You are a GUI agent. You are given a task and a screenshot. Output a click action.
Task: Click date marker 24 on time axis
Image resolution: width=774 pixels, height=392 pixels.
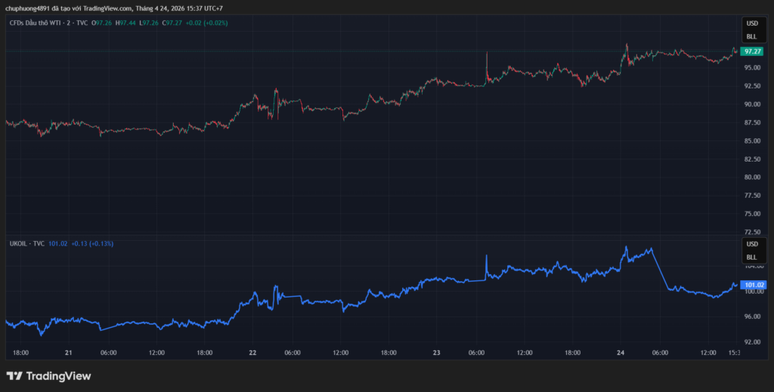tap(621, 353)
